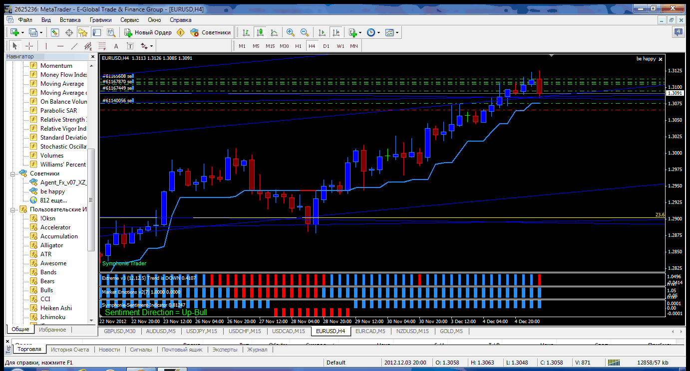Screen dimensions: 690x371
Task: Switch chart to line chart icon
Action: coord(274,32)
